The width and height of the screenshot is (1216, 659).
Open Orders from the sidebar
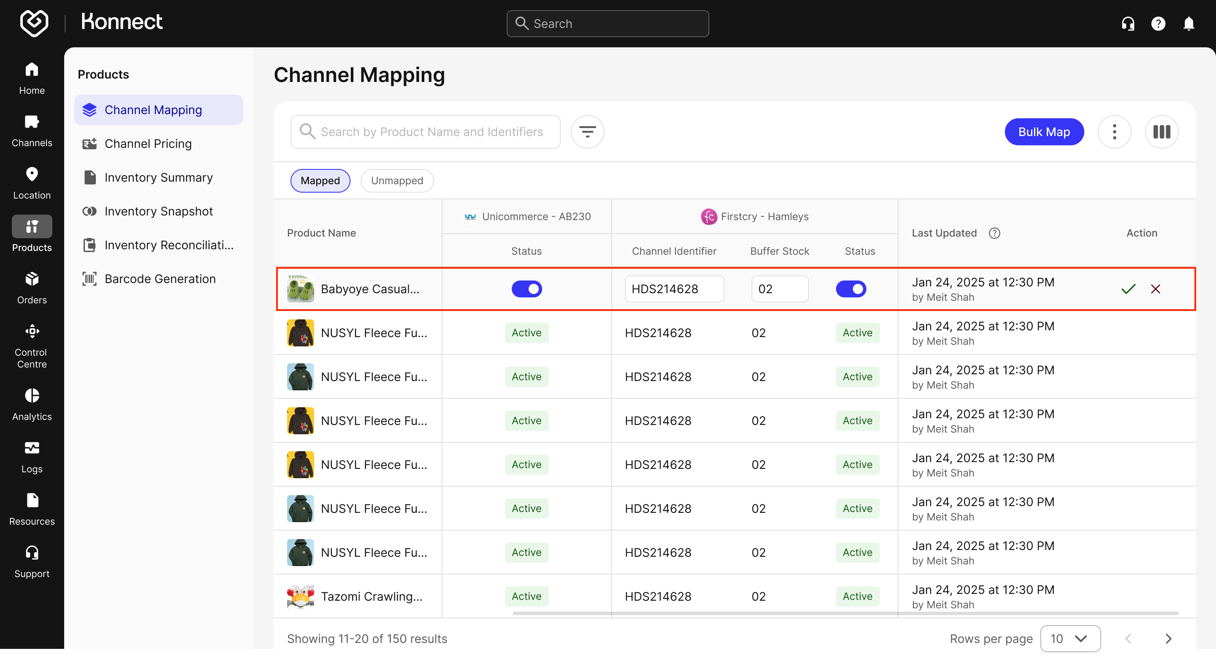tap(32, 288)
